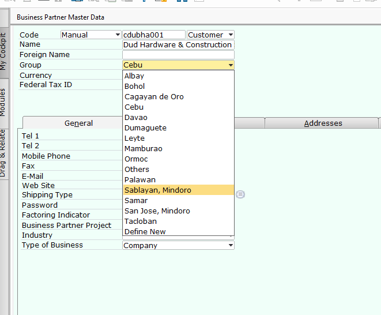381x315 pixels.
Task: Select Albay from the group list
Action: (134, 76)
